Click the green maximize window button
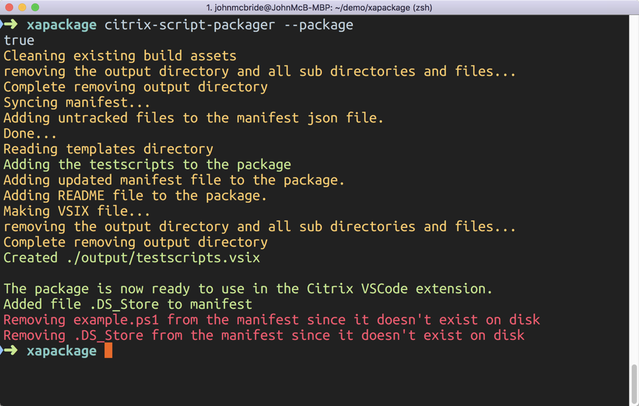Viewport: 639px width, 406px height. [x=35, y=7]
